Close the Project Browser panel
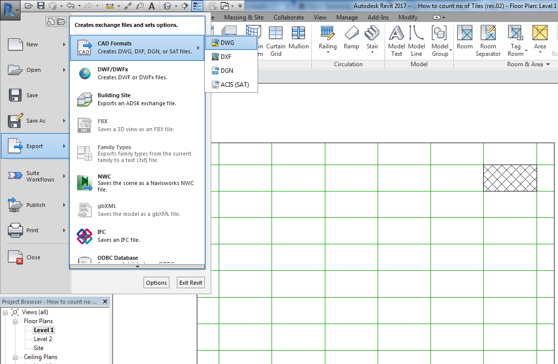 coord(105,301)
